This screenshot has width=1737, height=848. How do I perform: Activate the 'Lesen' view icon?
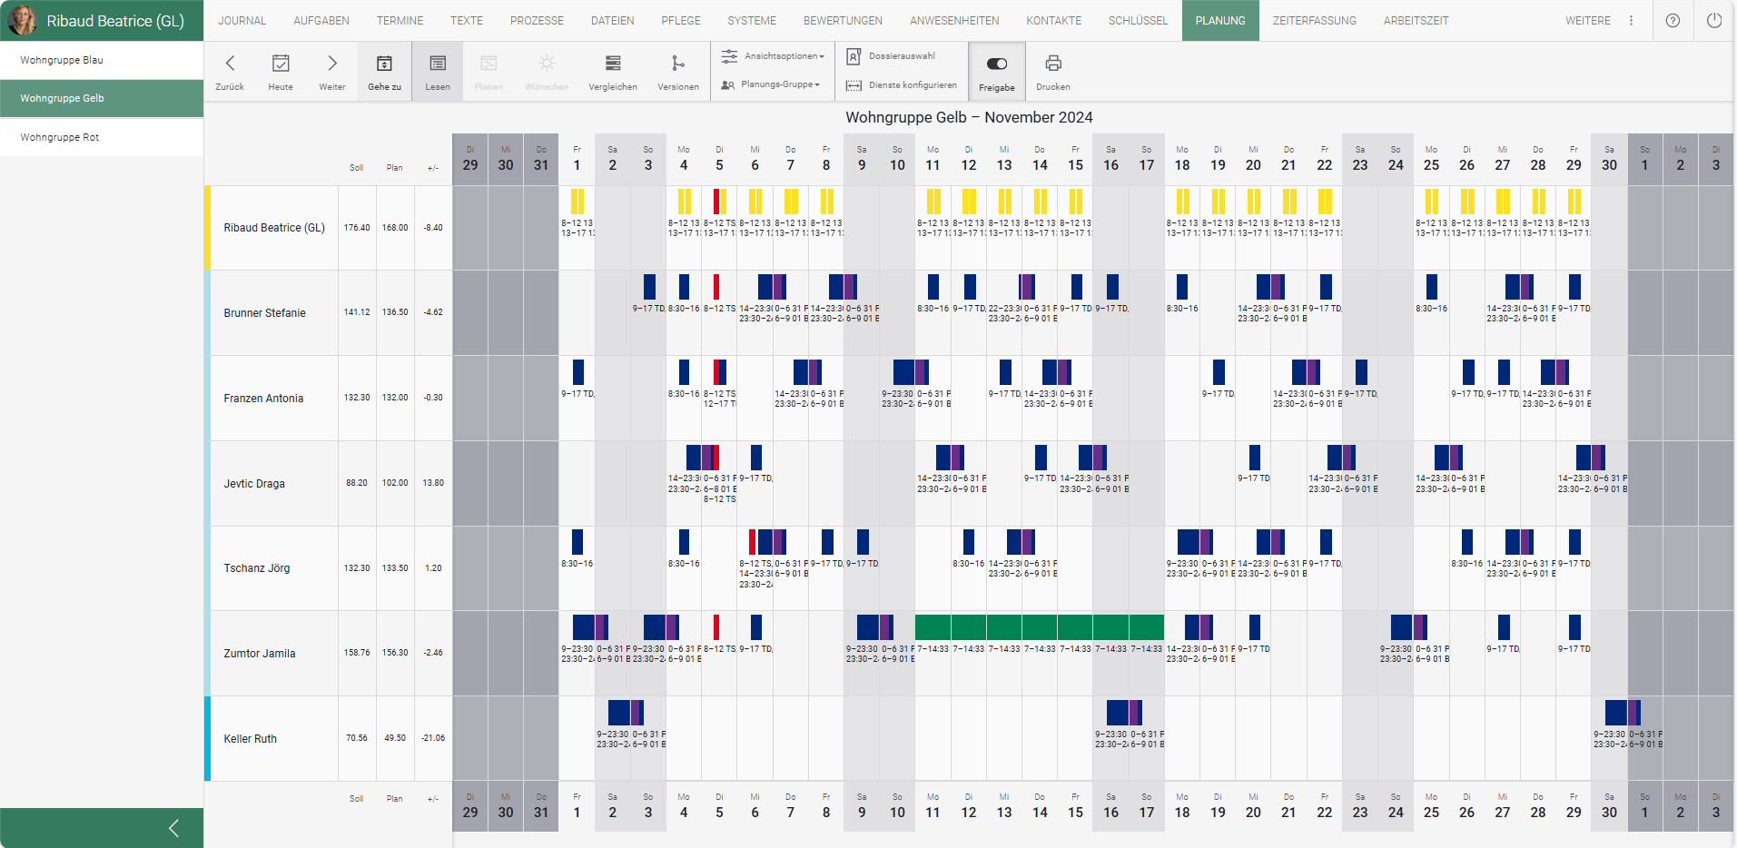437,64
